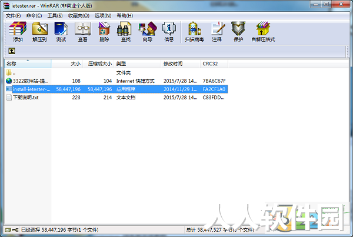
Task: Sort by 压缩后大小 column header
Action: tap(98, 64)
